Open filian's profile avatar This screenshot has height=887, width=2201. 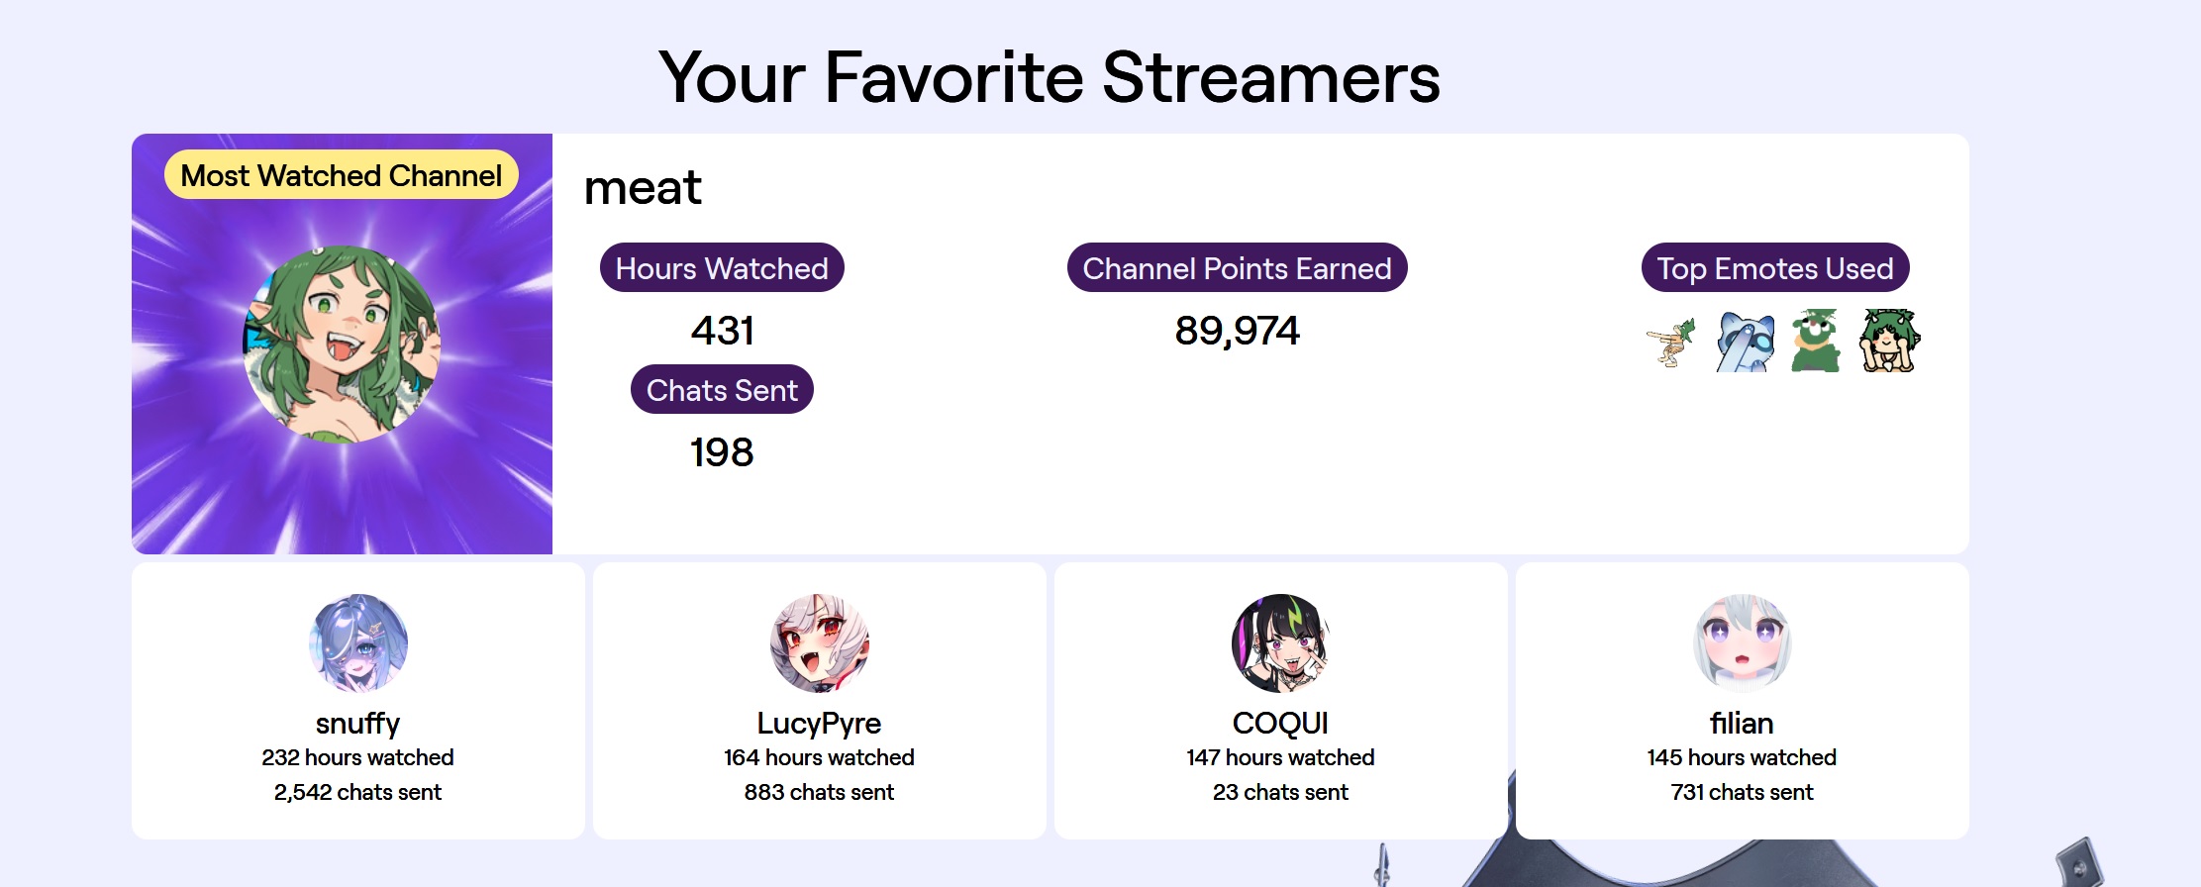click(1742, 642)
